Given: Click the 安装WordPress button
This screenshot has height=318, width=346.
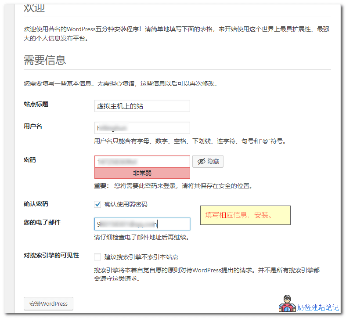Looking at the screenshot, I should pyautogui.click(x=49, y=304).
